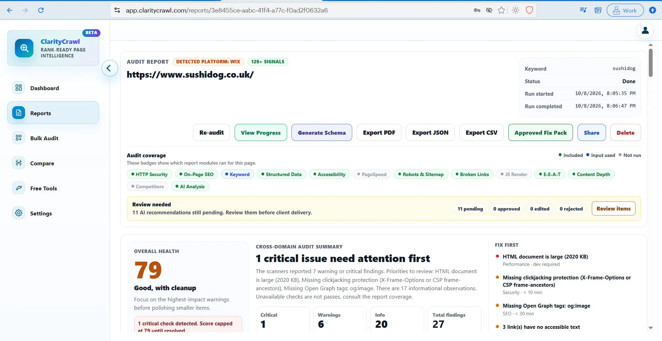Screen dimensions: 662x341
Task: Click the Reports document icon
Action: (x=19, y=113)
